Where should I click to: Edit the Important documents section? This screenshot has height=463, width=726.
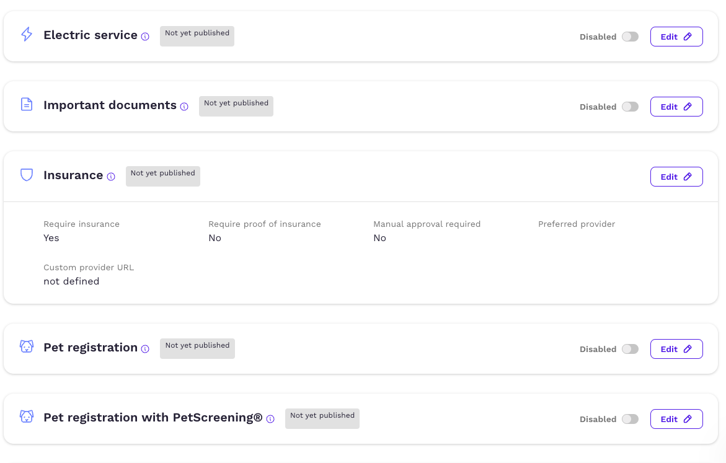pyautogui.click(x=676, y=107)
